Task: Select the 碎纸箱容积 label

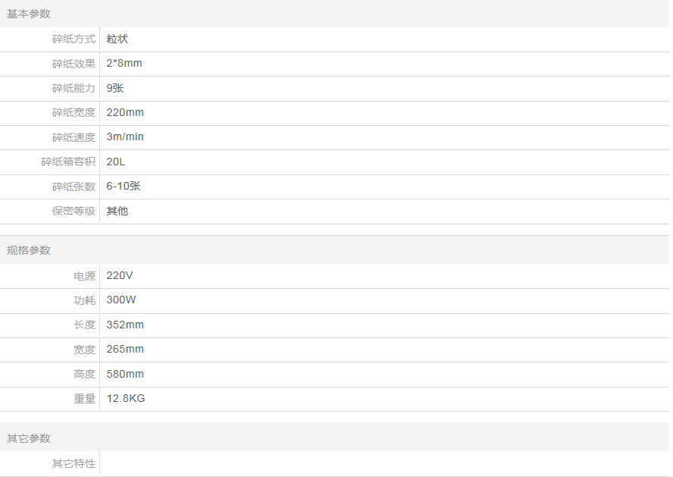Action: [x=68, y=162]
